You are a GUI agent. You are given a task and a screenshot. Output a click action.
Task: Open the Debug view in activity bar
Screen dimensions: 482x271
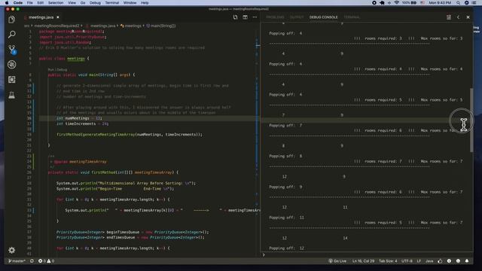12,65
